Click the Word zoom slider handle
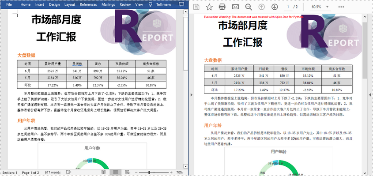The image size is (373, 176). [x=149, y=172]
